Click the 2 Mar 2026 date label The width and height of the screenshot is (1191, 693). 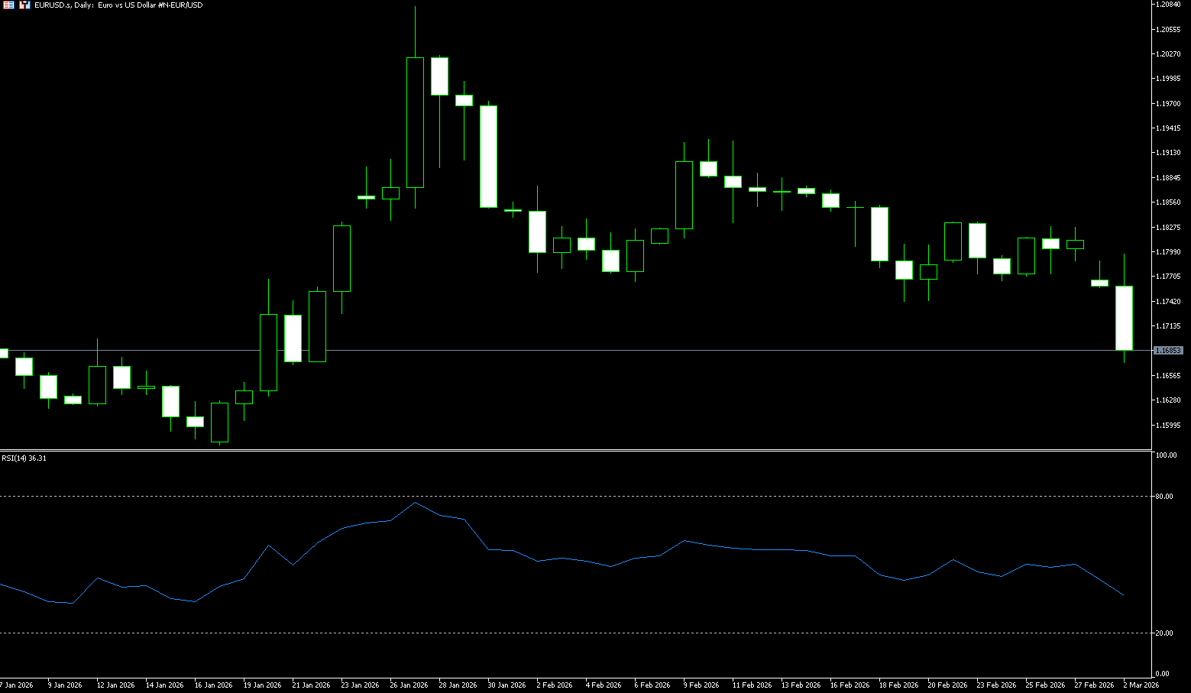pos(1141,685)
